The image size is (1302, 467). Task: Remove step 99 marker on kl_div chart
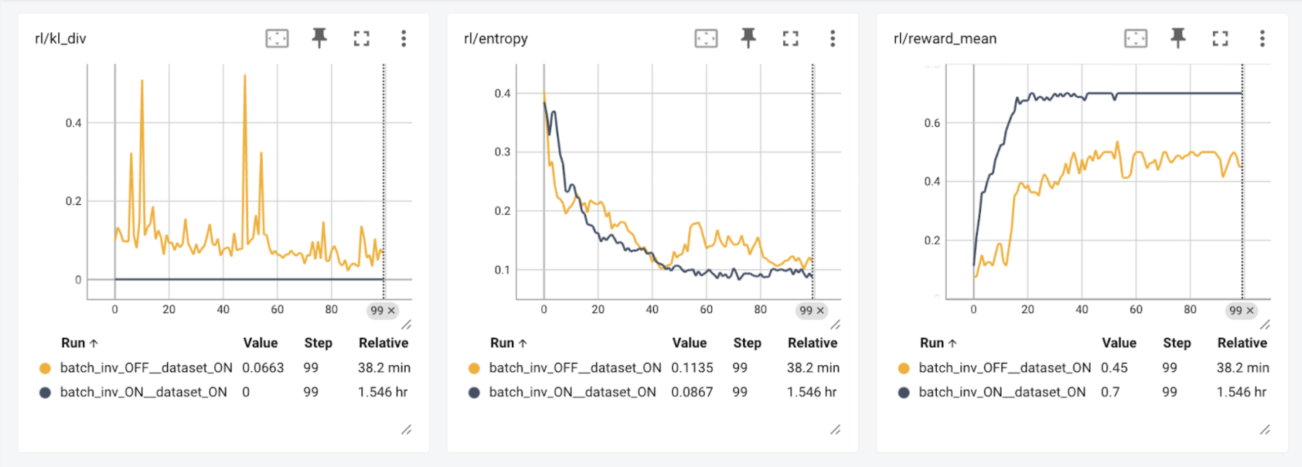391,311
